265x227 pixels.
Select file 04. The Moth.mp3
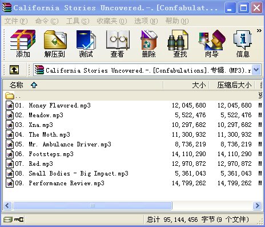(132, 134)
